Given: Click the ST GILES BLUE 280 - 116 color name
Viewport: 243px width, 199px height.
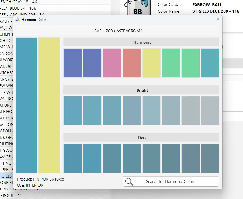Looking at the screenshot, I should 216,11.
